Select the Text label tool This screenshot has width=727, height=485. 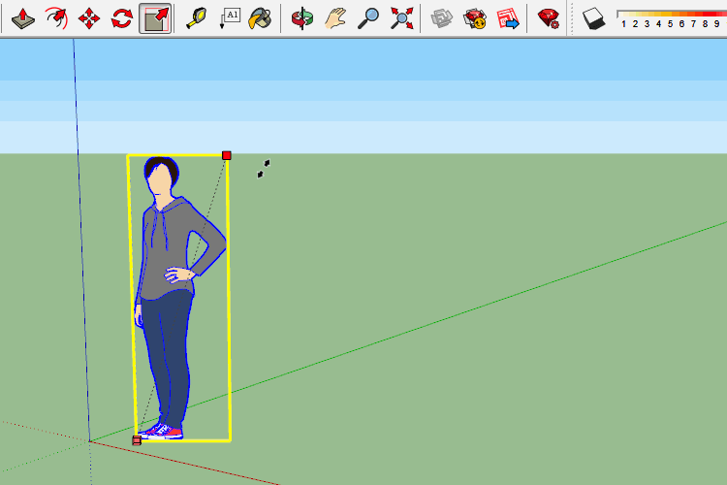230,17
